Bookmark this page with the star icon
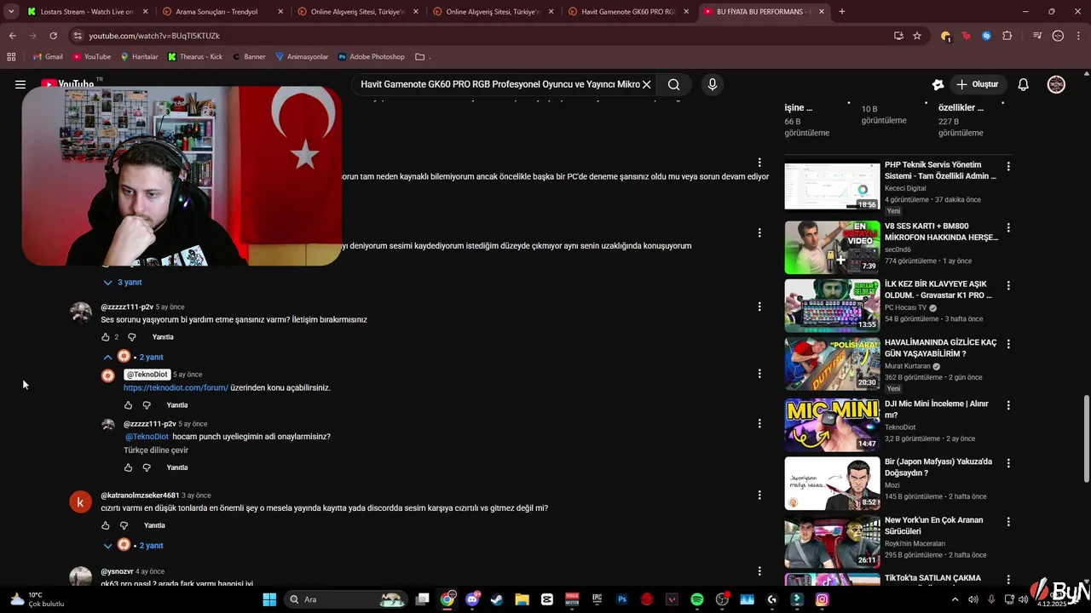1091x613 pixels. pyautogui.click(x=917, y=36)
